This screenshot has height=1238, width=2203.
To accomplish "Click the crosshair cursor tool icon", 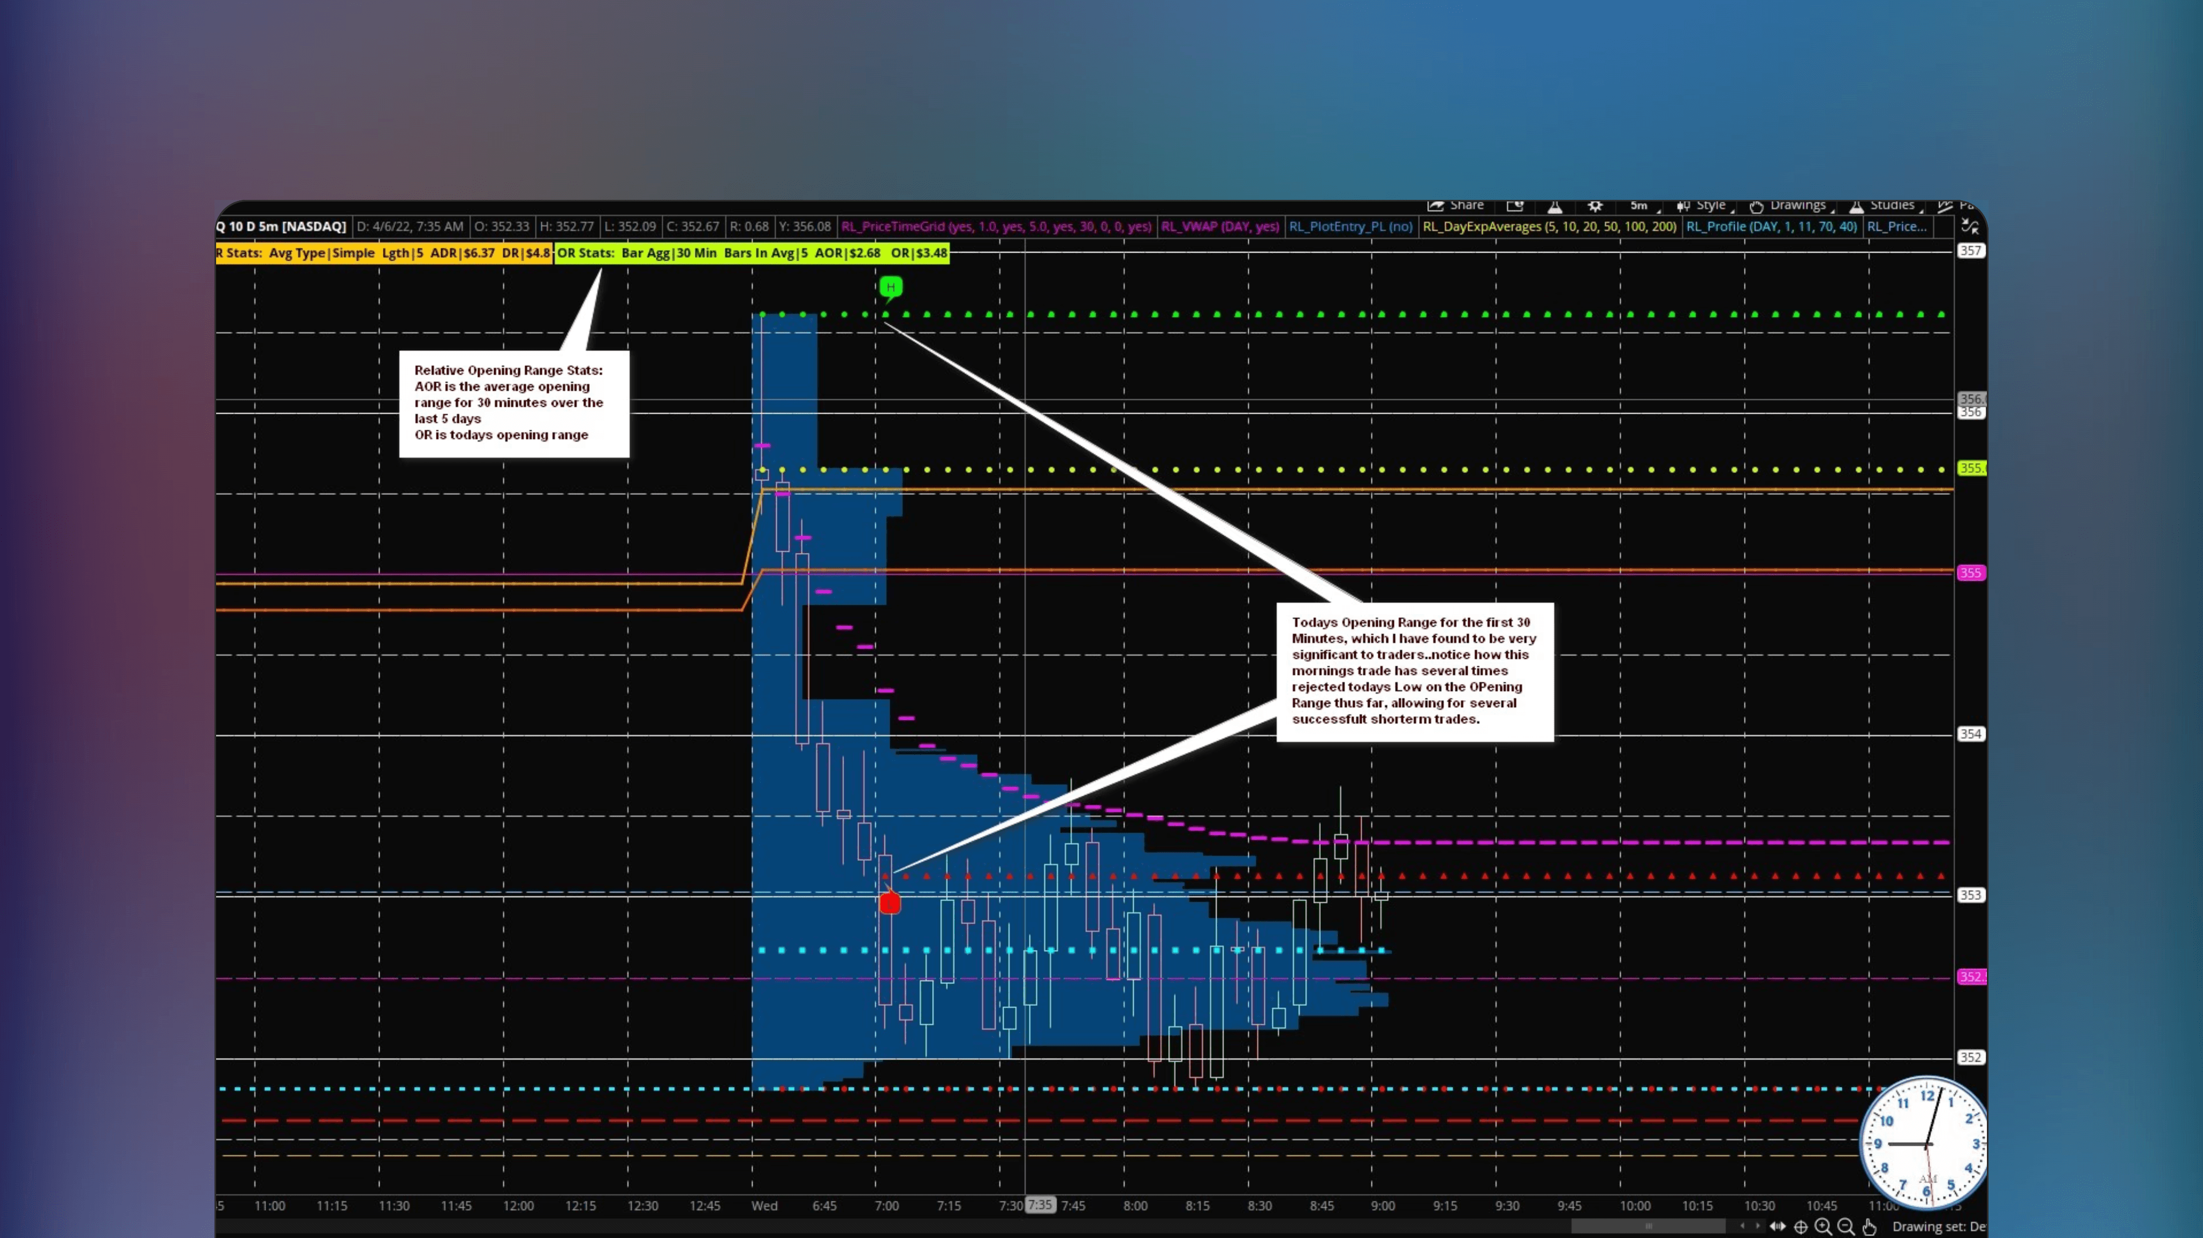I will tap(1801, 1227).
